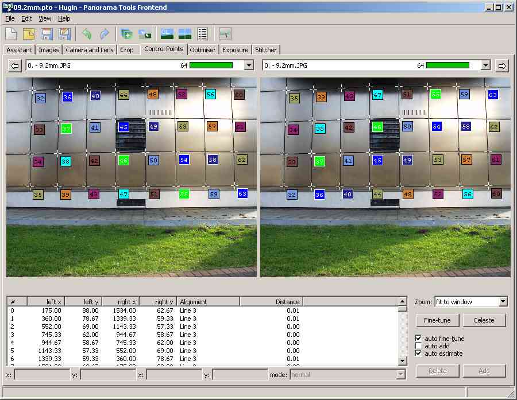517x400 pixels.
Task: Open the GL fast preview window
Action: 167,34
